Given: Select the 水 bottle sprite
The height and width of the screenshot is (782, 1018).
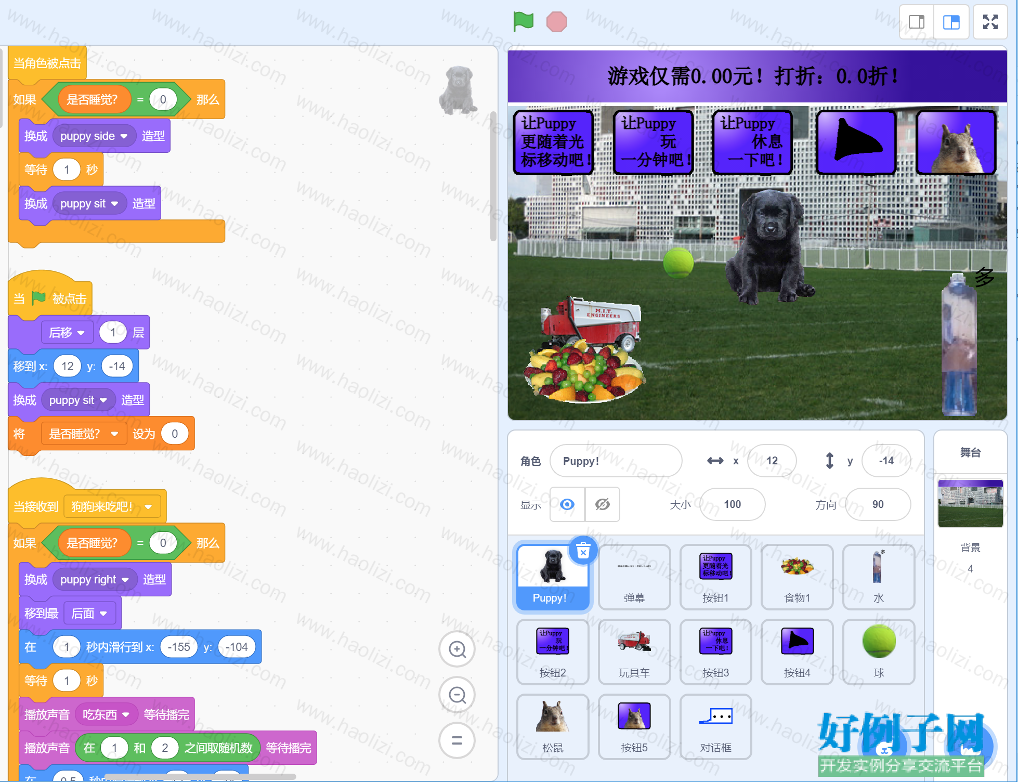Looking at the screenshot, I should [879, 577].
